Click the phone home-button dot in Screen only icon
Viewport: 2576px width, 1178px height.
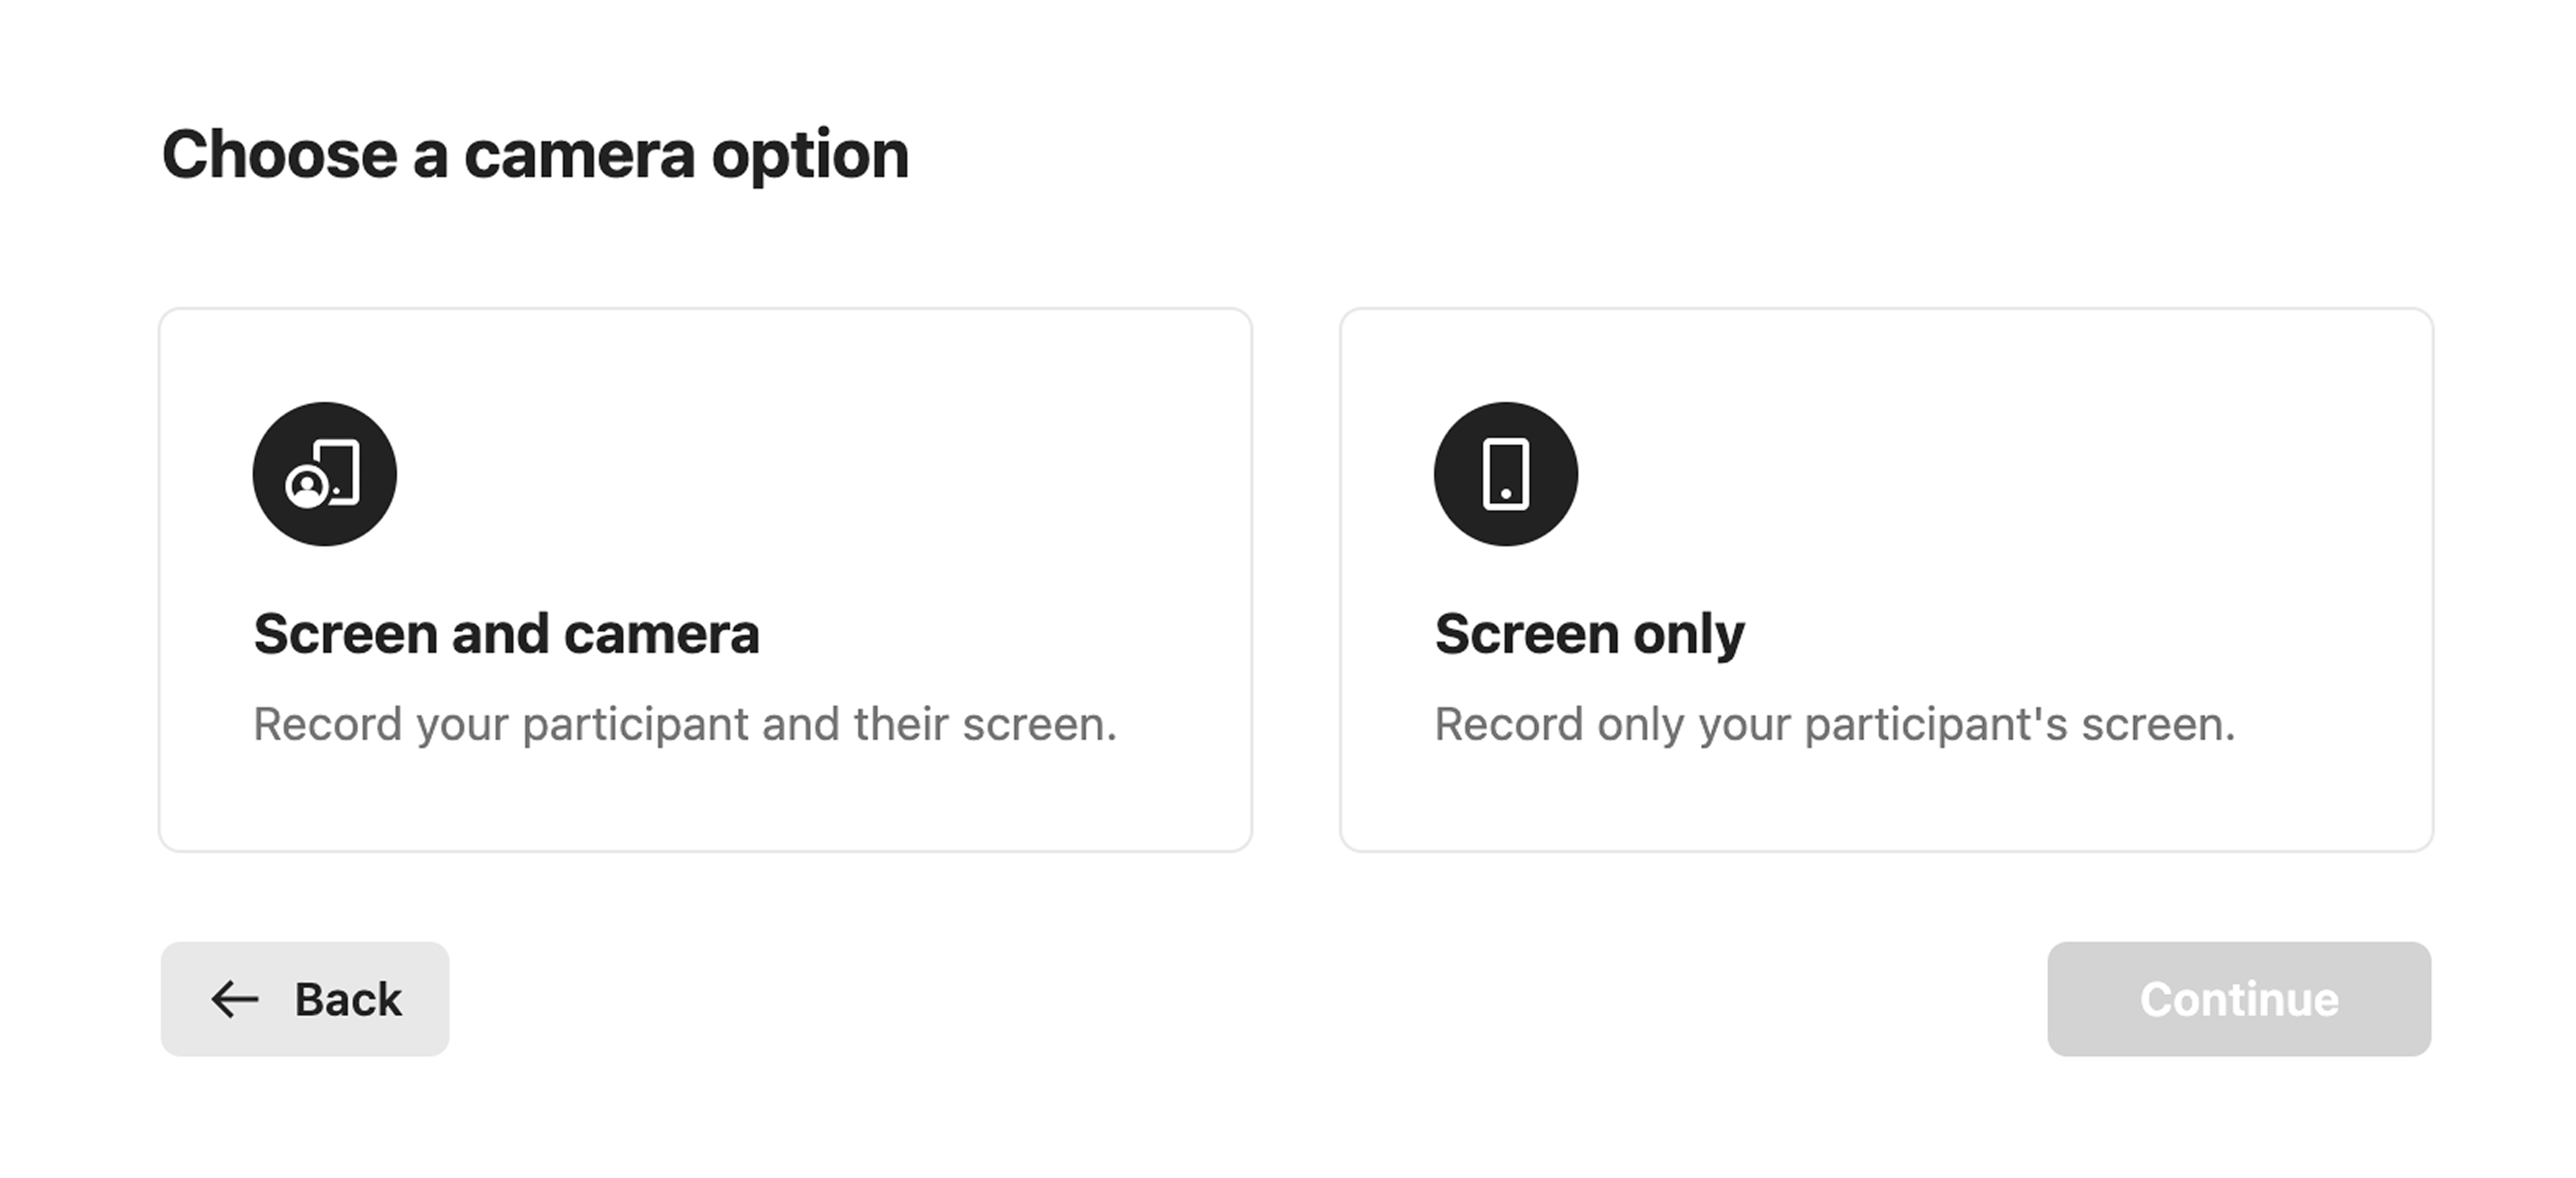click(x=1505, y=494)
